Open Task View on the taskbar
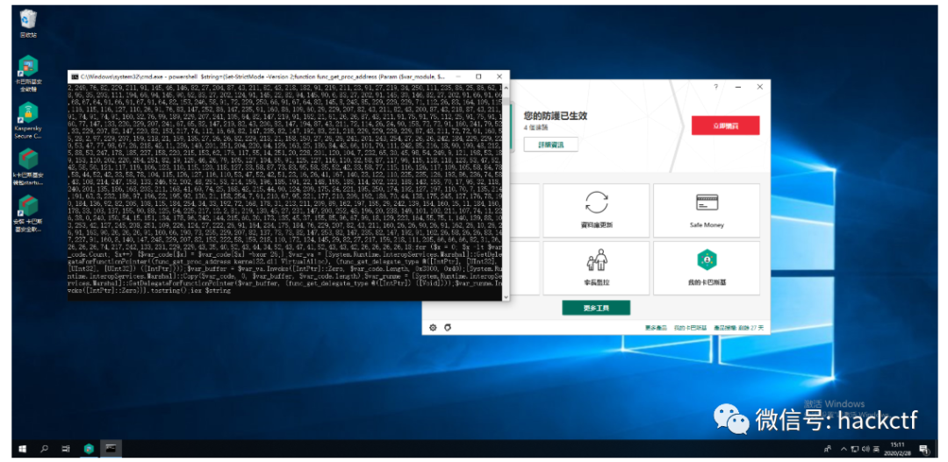The image size is (948, 462). tap(66, 449)
